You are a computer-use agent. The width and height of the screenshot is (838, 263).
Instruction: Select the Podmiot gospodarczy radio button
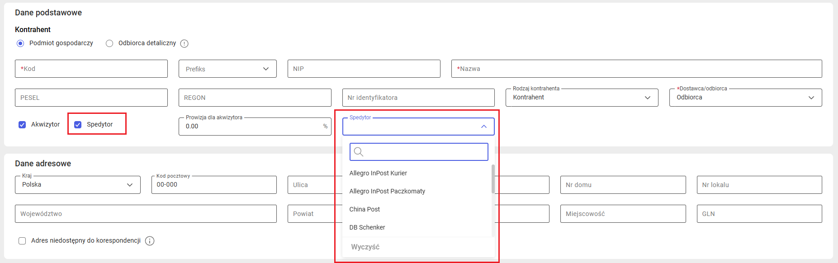tap(20, 43)
